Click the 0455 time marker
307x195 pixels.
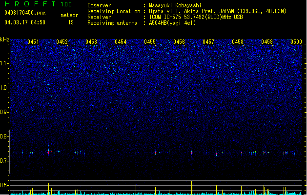click(150, 42)
